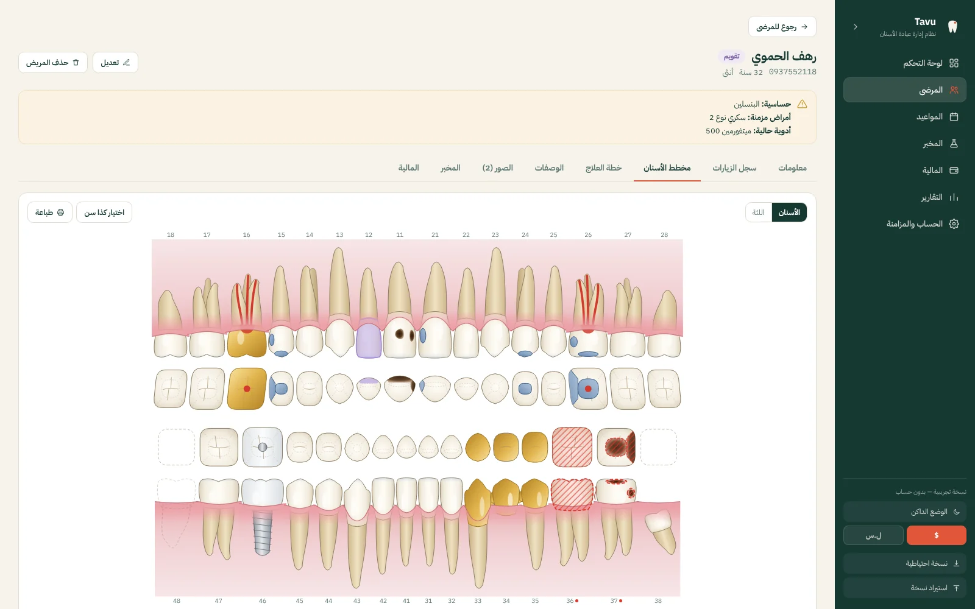Click اختيار كذا سن multi-select button
This screenshot has width=975, height=609.
104,212
